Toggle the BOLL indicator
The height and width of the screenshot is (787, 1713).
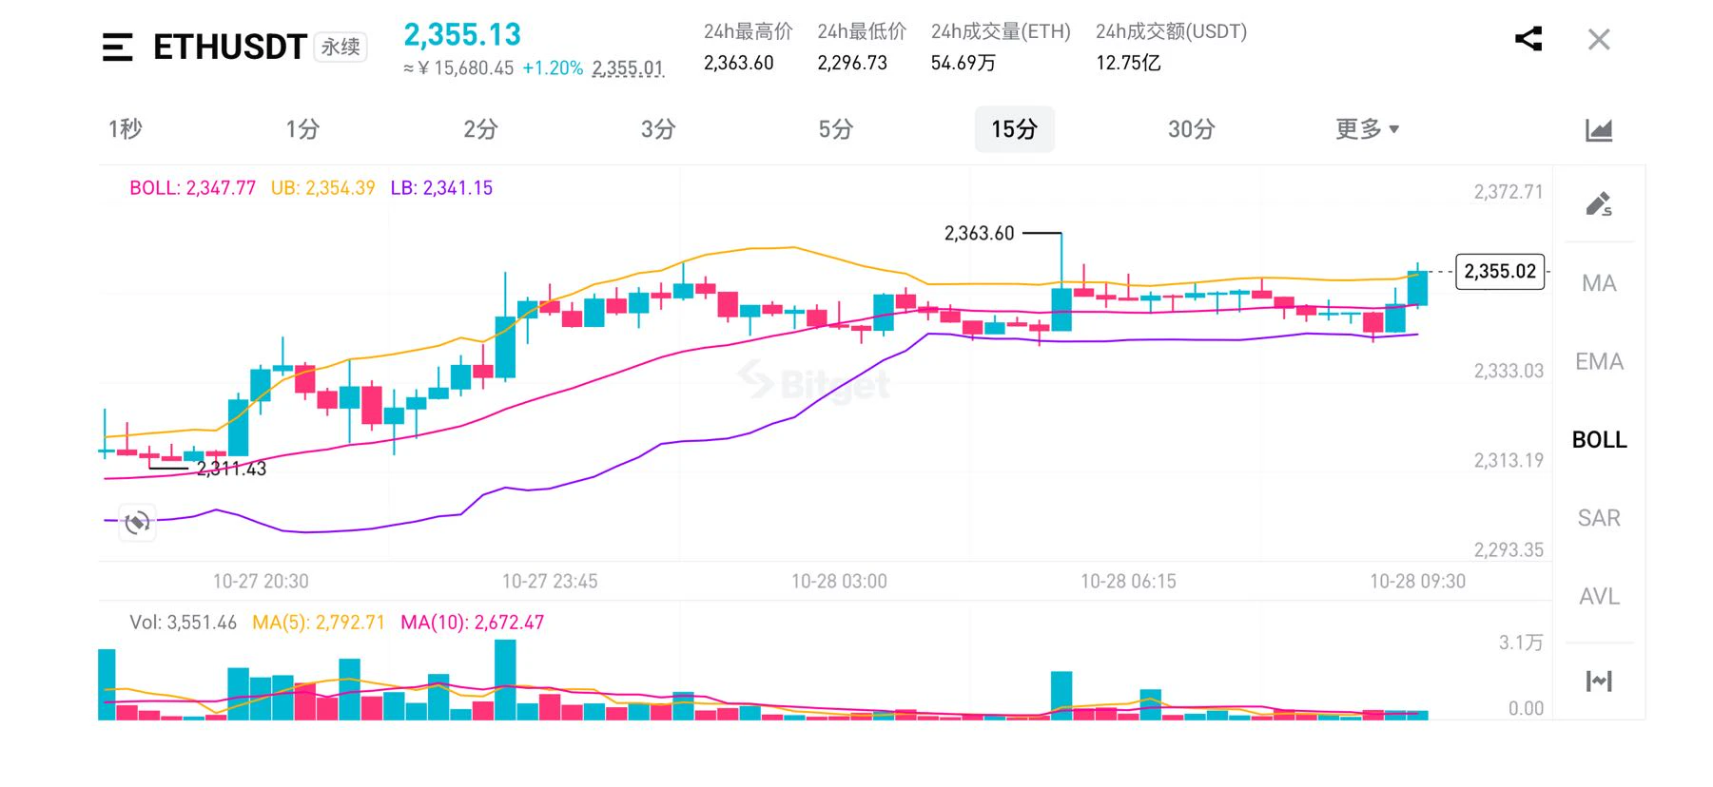pyautogui.click(x=1599, y=439)
